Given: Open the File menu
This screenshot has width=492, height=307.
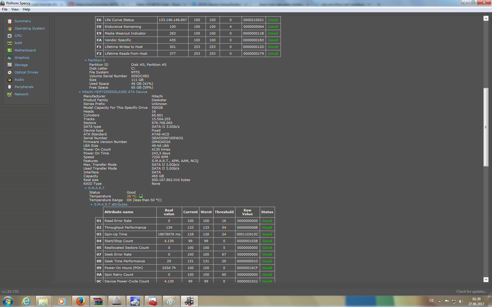Looking at the screenshot, I should (x=5, y=9).
